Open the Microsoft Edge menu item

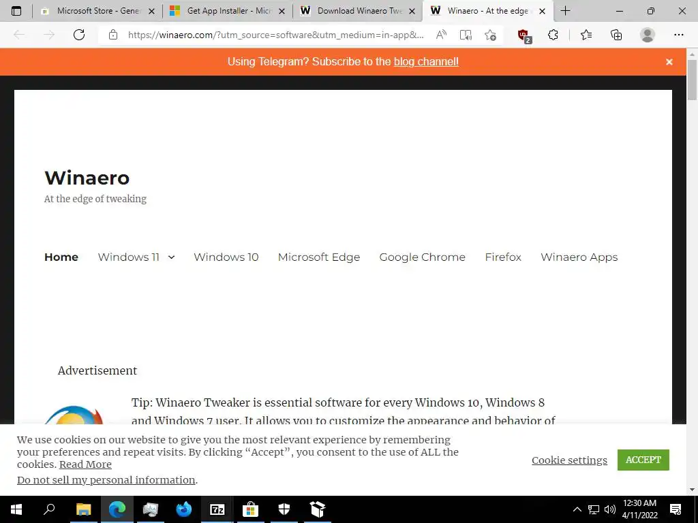tap(319, 257)
